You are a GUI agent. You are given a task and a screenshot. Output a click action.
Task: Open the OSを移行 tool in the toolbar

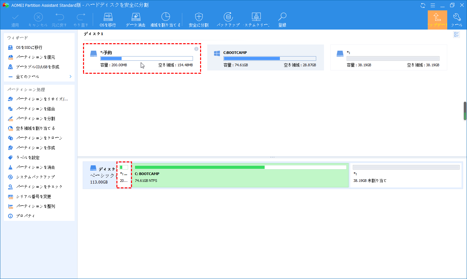pyautogui.click(x=108, y=20)
